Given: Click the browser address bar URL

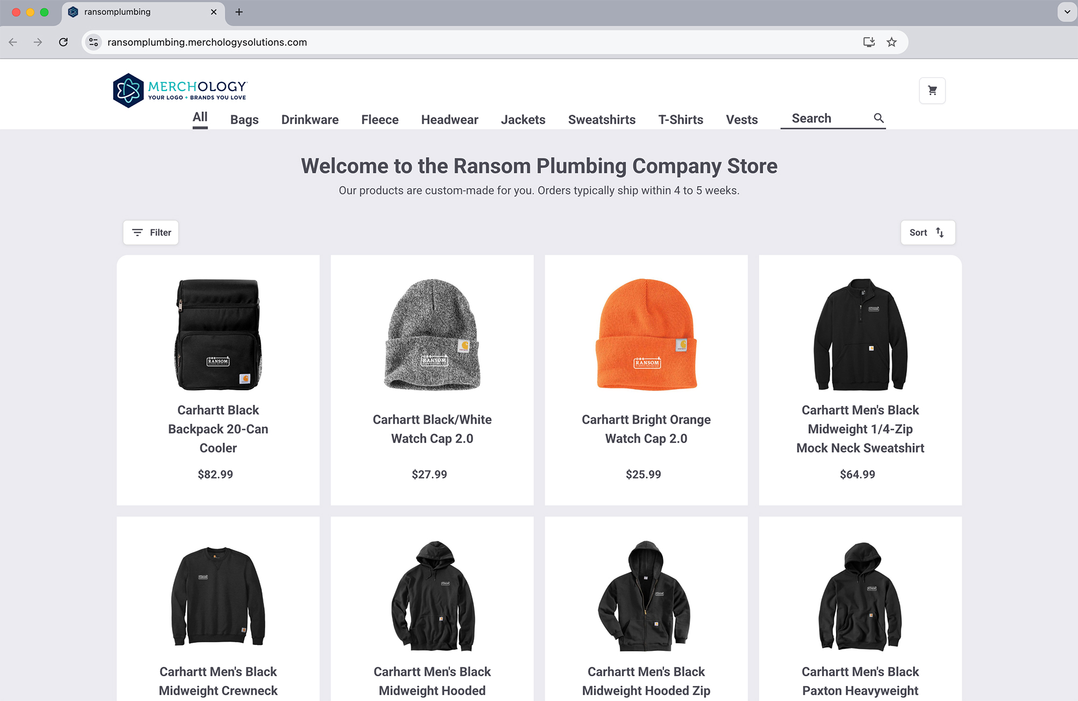Looking at the screenshot, I should tap(207, 42).
